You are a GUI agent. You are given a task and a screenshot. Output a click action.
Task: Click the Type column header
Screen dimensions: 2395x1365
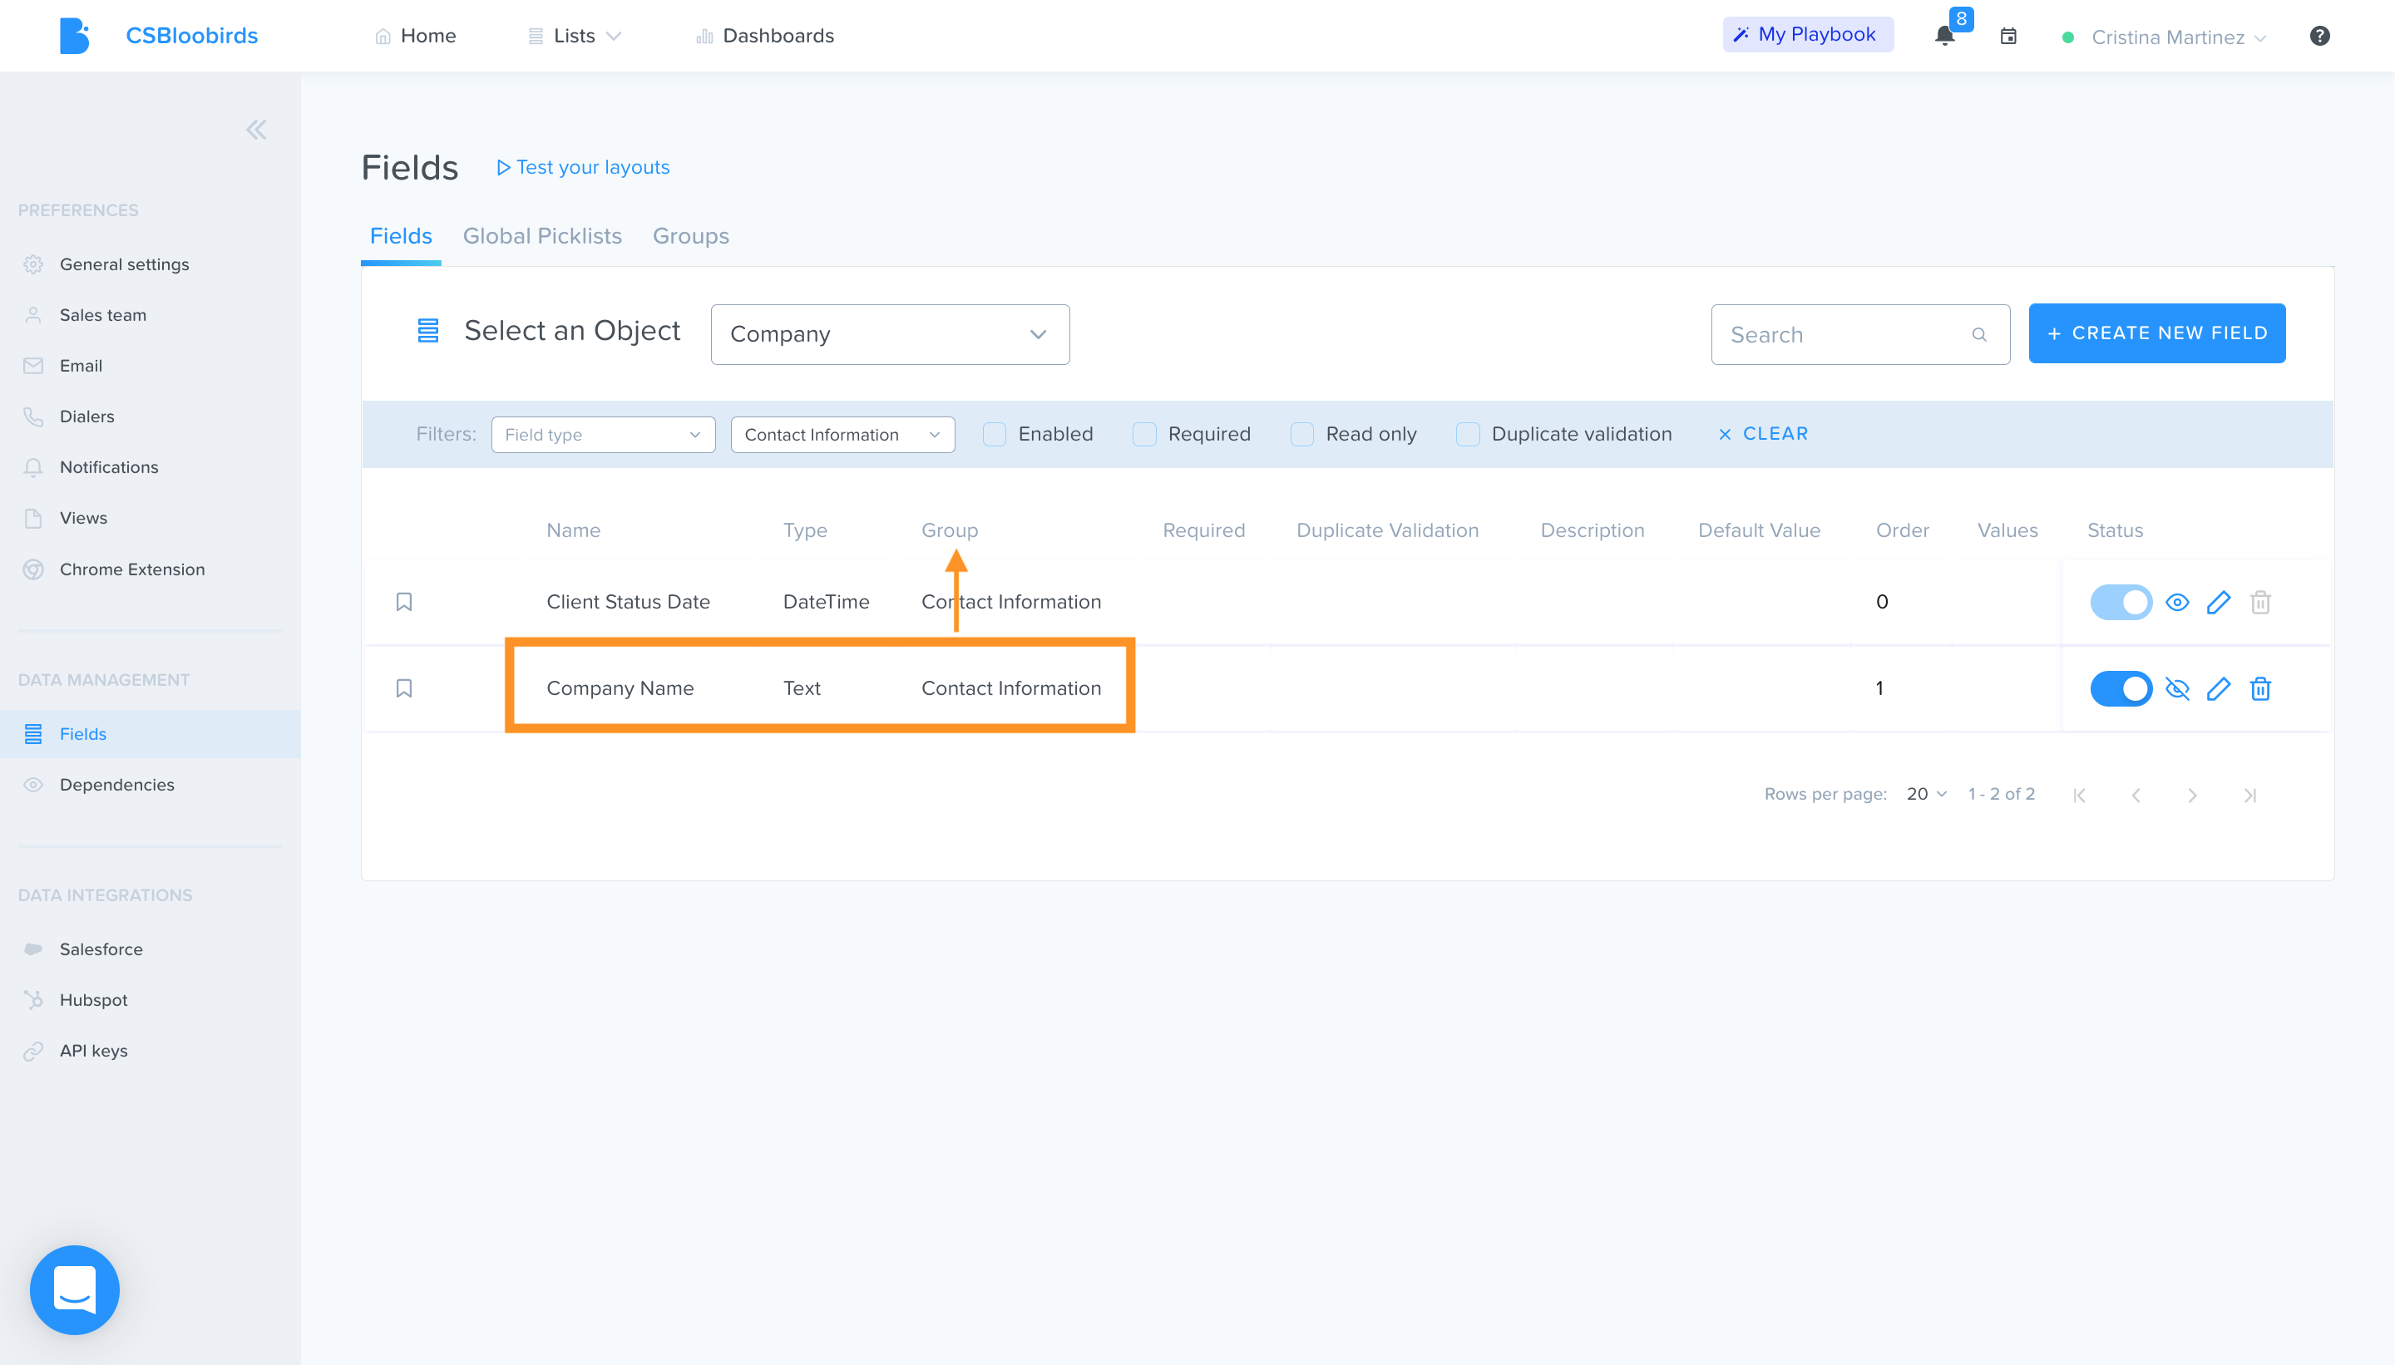(805, 530)
